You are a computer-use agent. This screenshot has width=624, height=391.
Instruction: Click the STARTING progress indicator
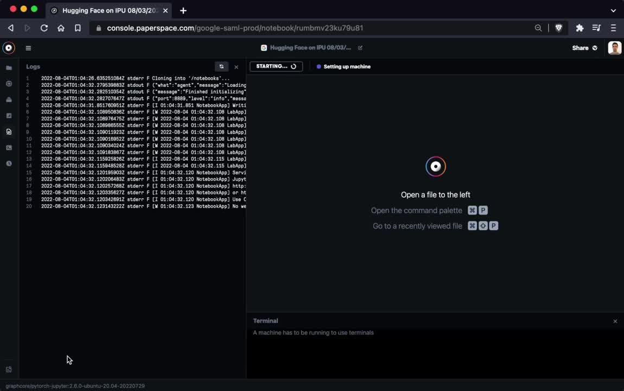[x=276, y=66]
